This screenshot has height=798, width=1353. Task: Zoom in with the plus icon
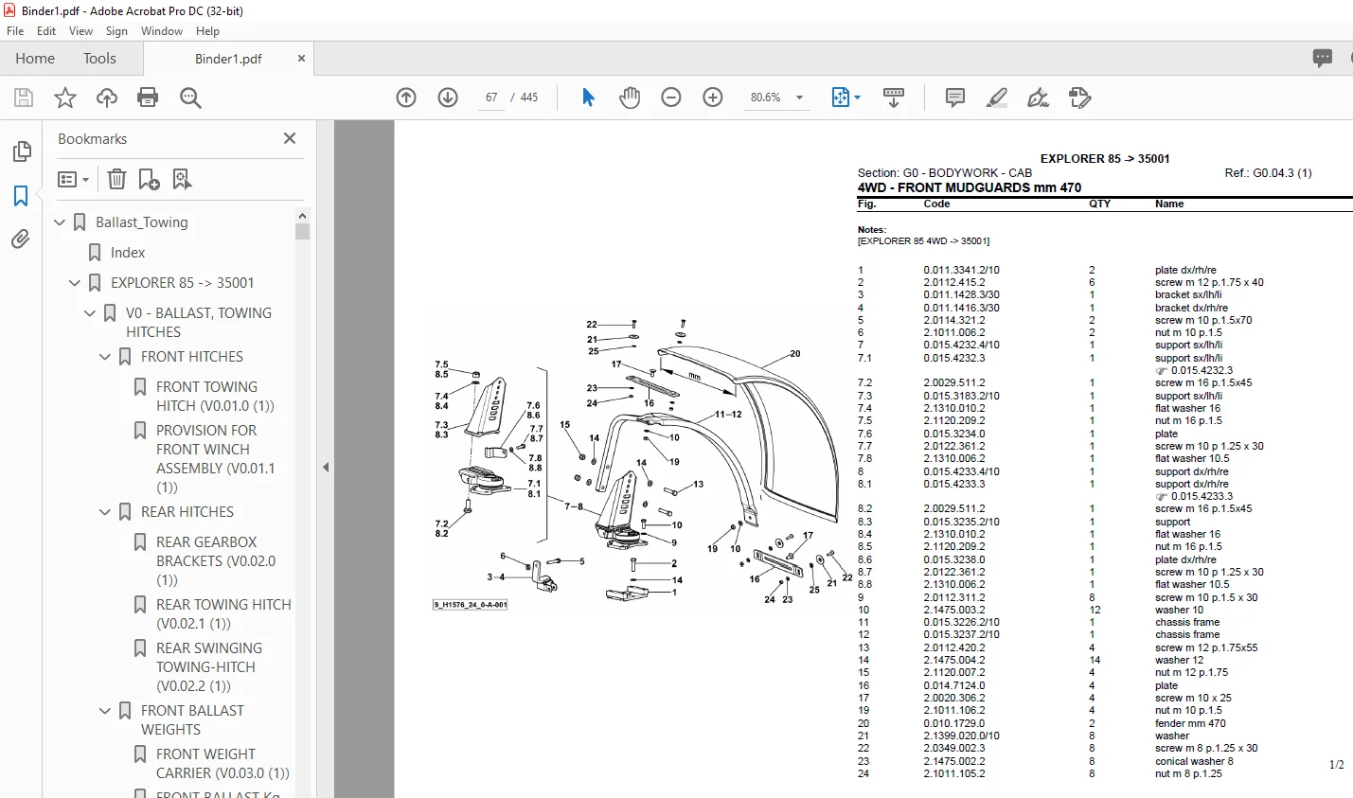713,98
